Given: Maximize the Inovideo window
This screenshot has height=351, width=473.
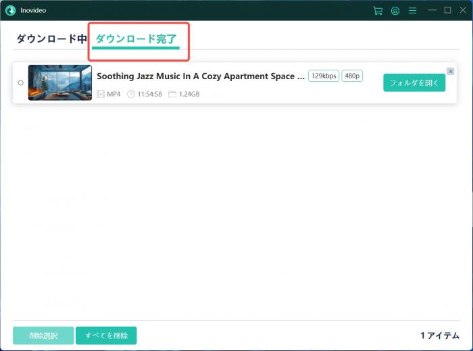Looking at the screenshot, I should pyautogui.click(x=447, y=10).
